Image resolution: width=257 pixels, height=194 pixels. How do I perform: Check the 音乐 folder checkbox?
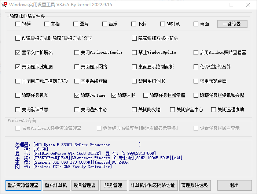click(104, 24)
